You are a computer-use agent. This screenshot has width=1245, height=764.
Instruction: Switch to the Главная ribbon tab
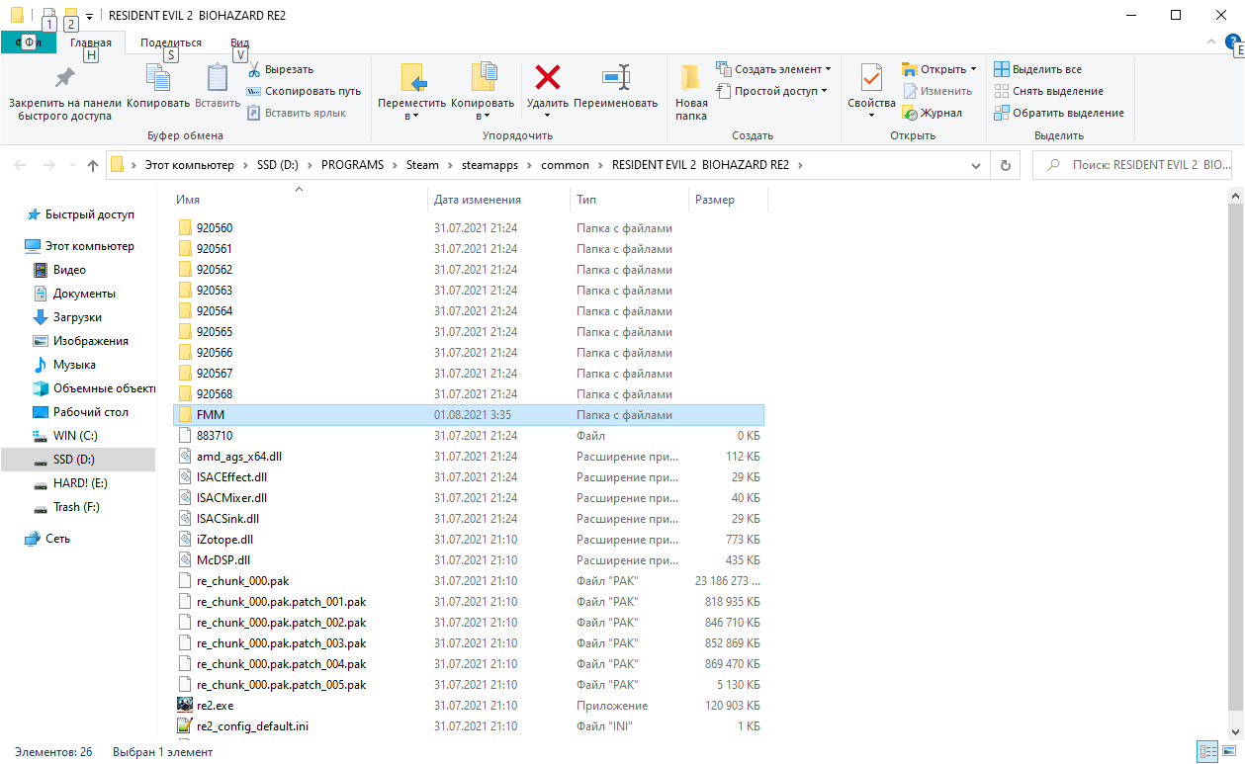pos(91,42)
